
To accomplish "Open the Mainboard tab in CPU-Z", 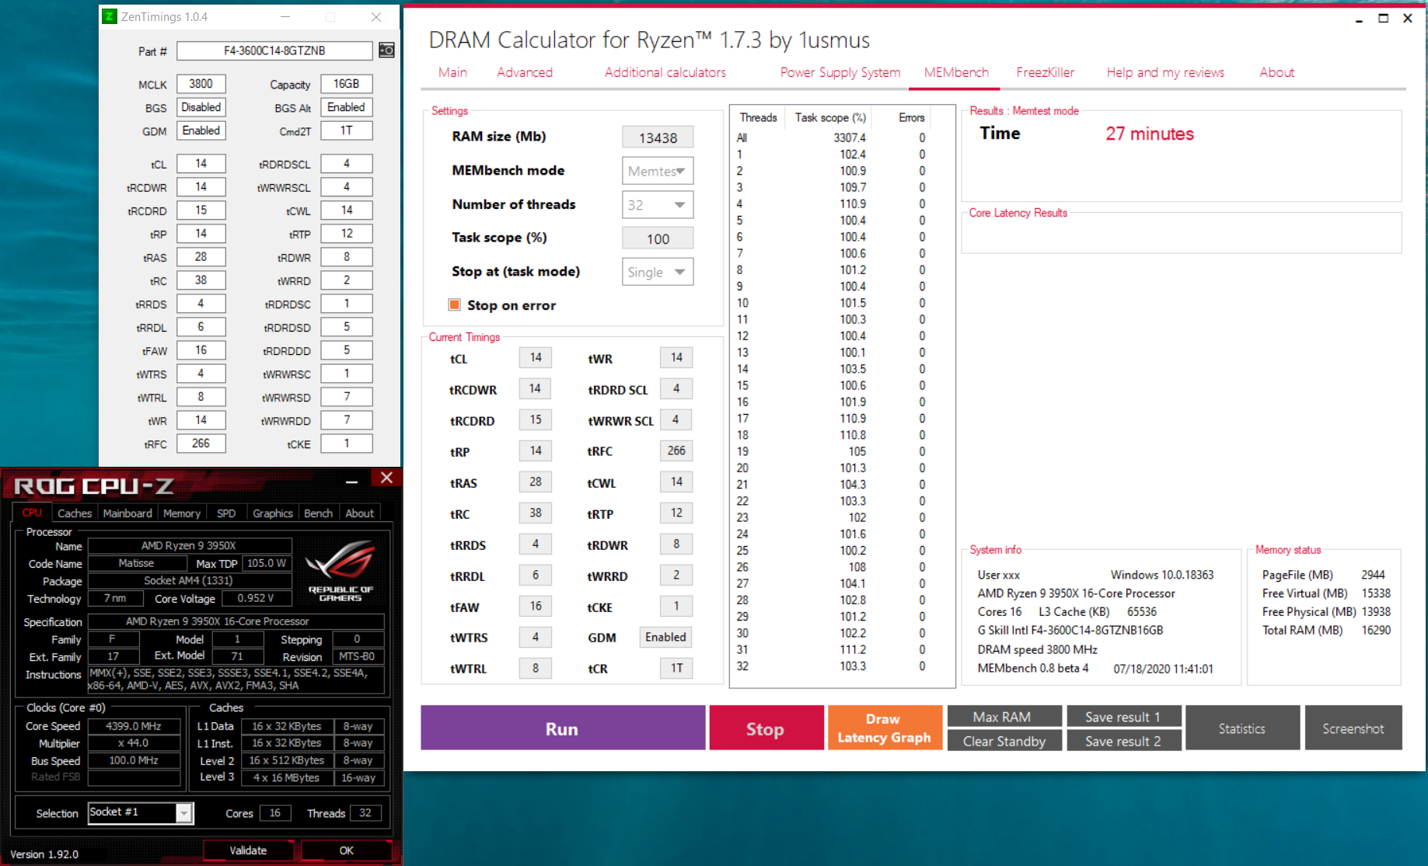I will pyautogui.click(x=127, y=513).
